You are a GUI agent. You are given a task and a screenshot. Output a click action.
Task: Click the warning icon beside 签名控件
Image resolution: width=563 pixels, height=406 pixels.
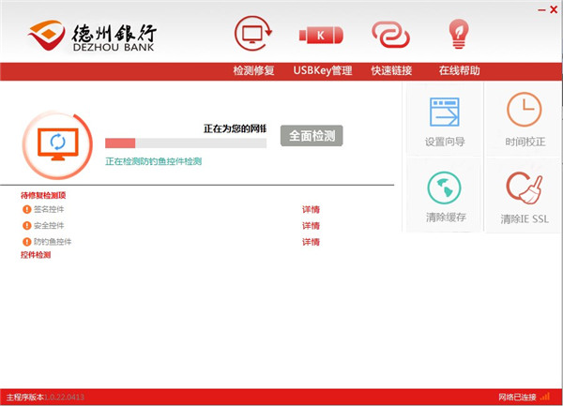click(26, 210)
